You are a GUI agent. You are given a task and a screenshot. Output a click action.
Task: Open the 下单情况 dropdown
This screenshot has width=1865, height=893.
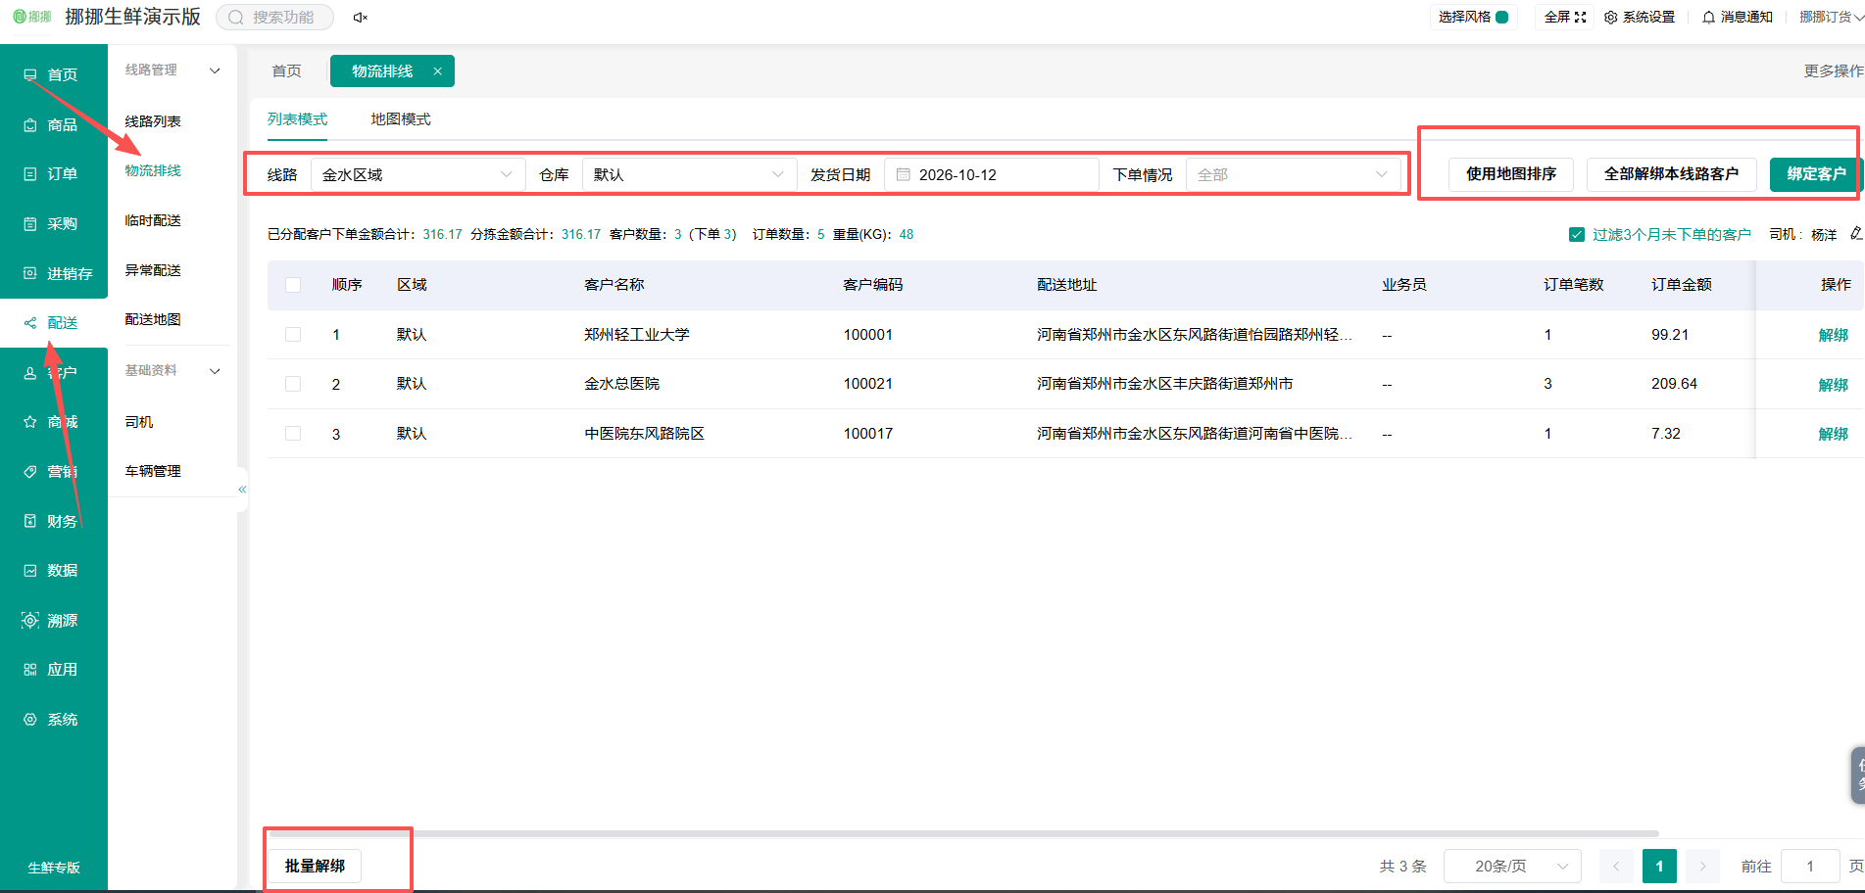pyautogui.click(x=1294, y=174)
